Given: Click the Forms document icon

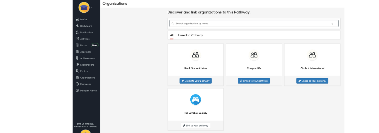Looking at the screenshot, I should [x=77, y=45].
